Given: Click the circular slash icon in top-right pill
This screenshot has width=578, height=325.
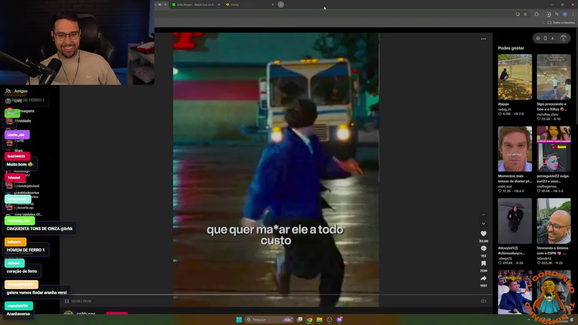Looking at the screenshot, I should [538, 38].
